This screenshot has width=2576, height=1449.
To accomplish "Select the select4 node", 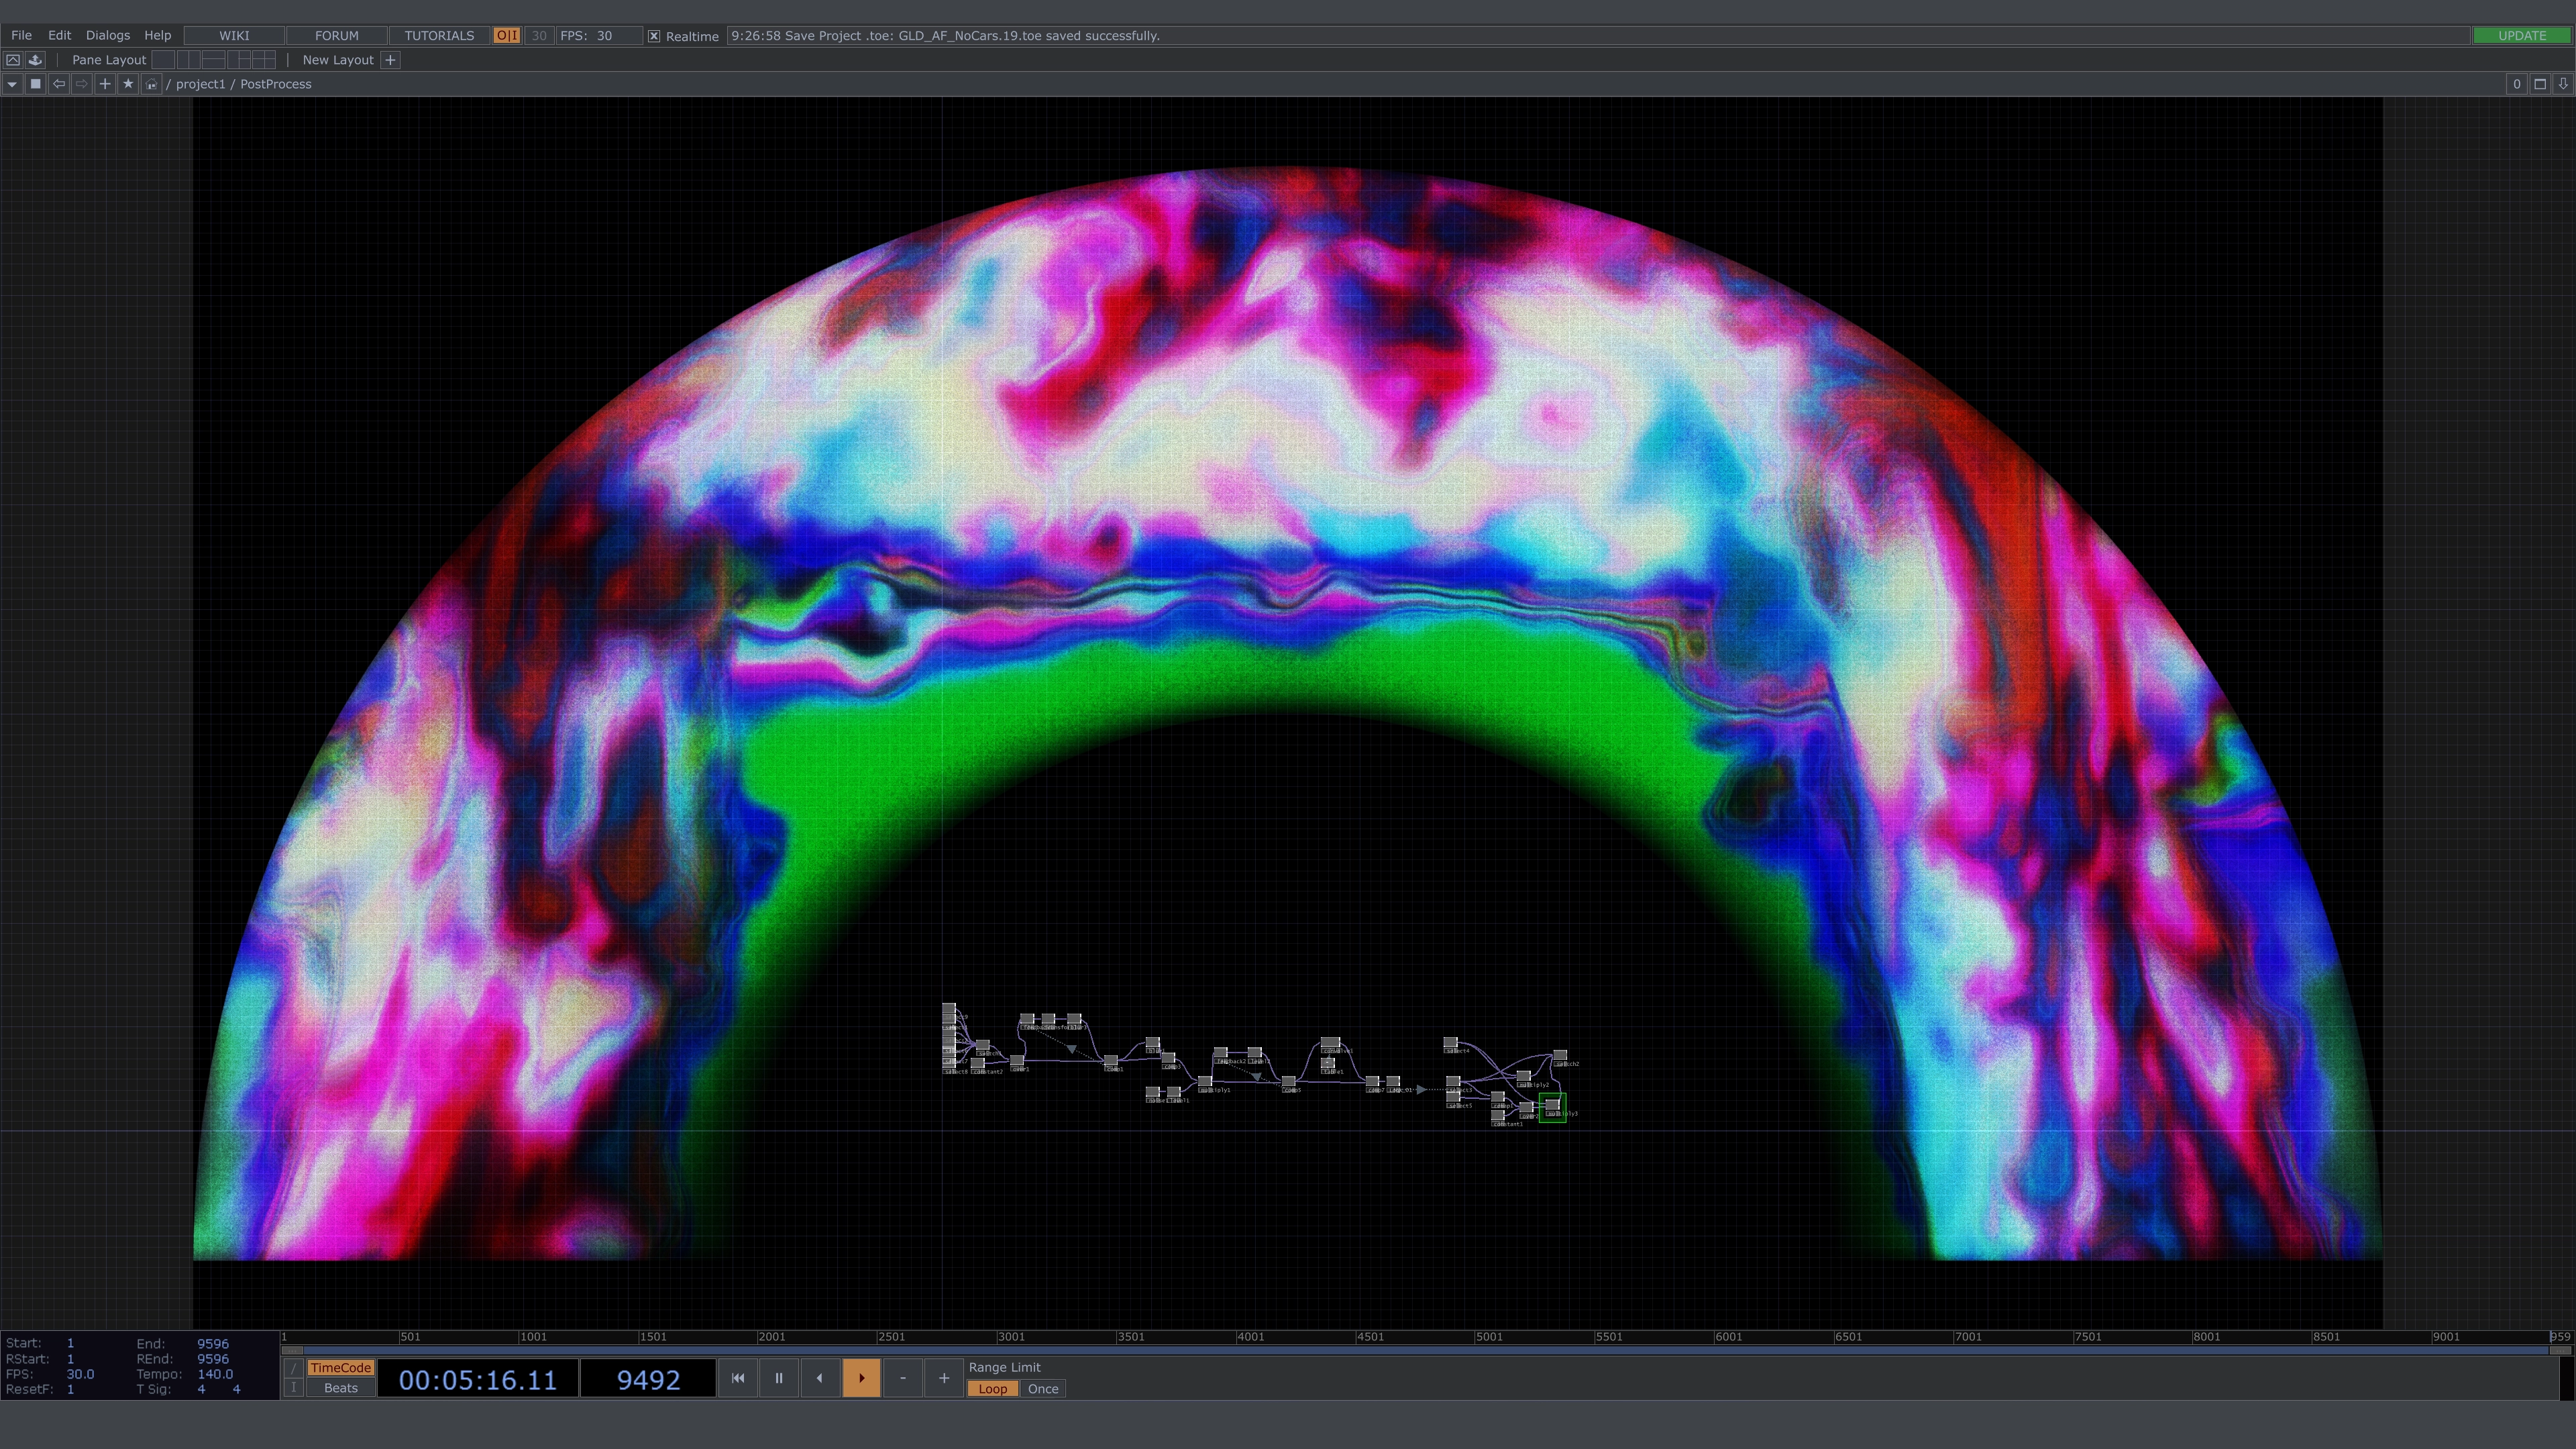I will click(x=1450, y=1042).
